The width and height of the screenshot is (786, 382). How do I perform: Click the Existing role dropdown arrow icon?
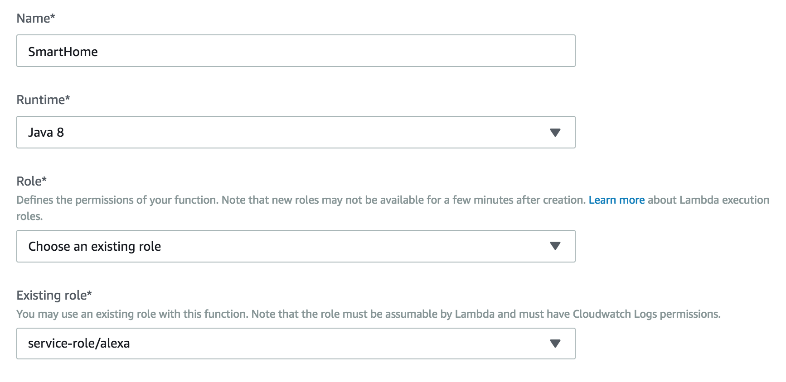tap(555, 344)
